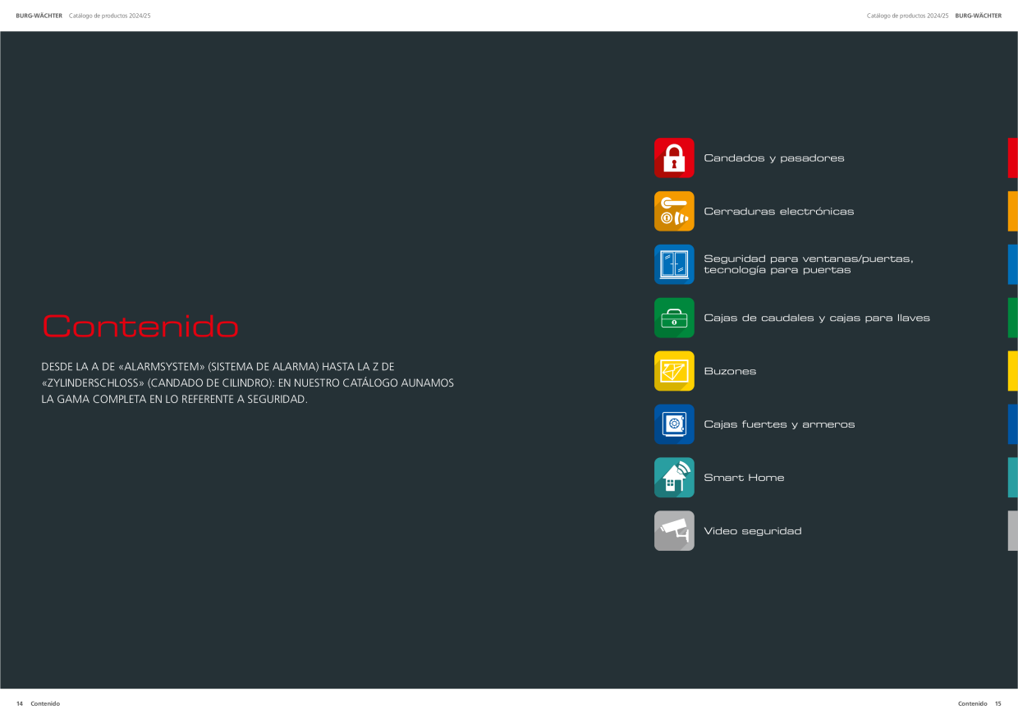Open Video seguridad entry
Screen dimensions: 1018x719
pyautogui.click(x=752, y=531)
